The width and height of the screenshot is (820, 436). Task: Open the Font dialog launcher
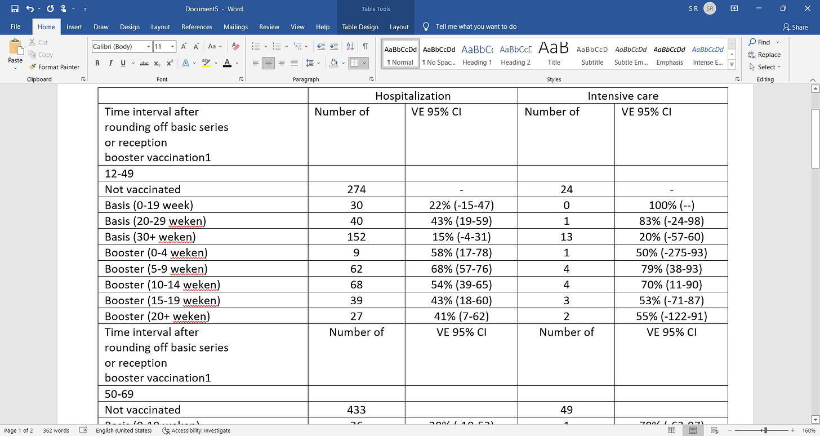pyautogui.click(x=240, y=79)
